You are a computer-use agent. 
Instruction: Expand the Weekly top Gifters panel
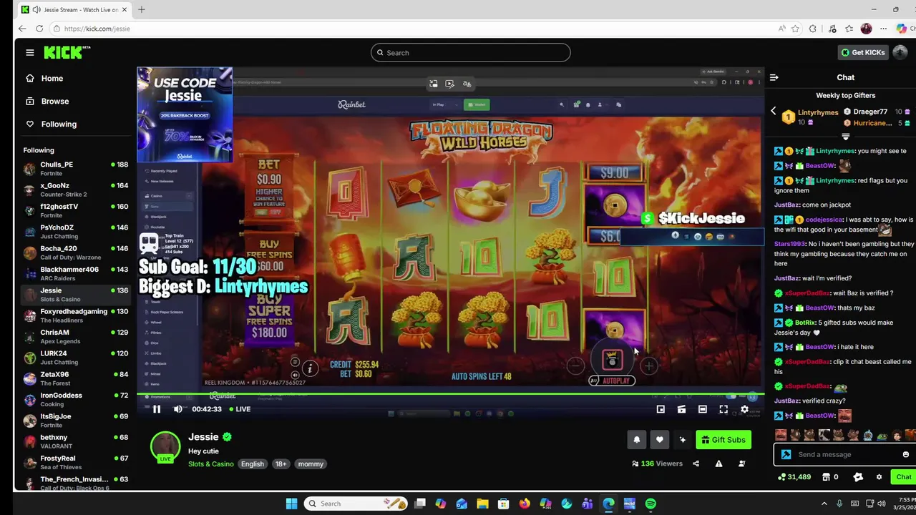click(x=845, y=136)
